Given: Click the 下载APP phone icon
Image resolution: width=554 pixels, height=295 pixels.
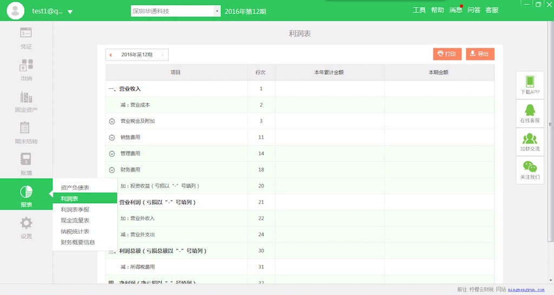Looking at the screenshot, I should pyautogui.click(x=530, y=82).
